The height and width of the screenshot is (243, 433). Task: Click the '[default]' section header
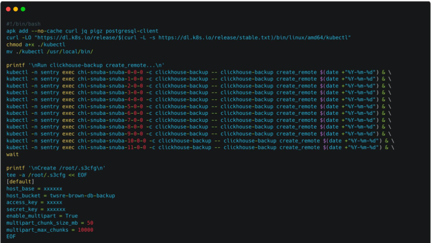click(20, 182)
